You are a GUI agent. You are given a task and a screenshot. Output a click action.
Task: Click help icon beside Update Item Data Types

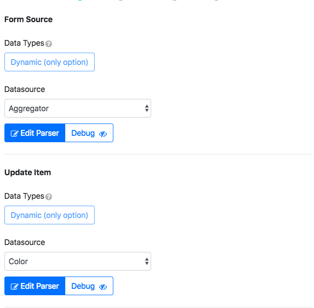(49, 197)
